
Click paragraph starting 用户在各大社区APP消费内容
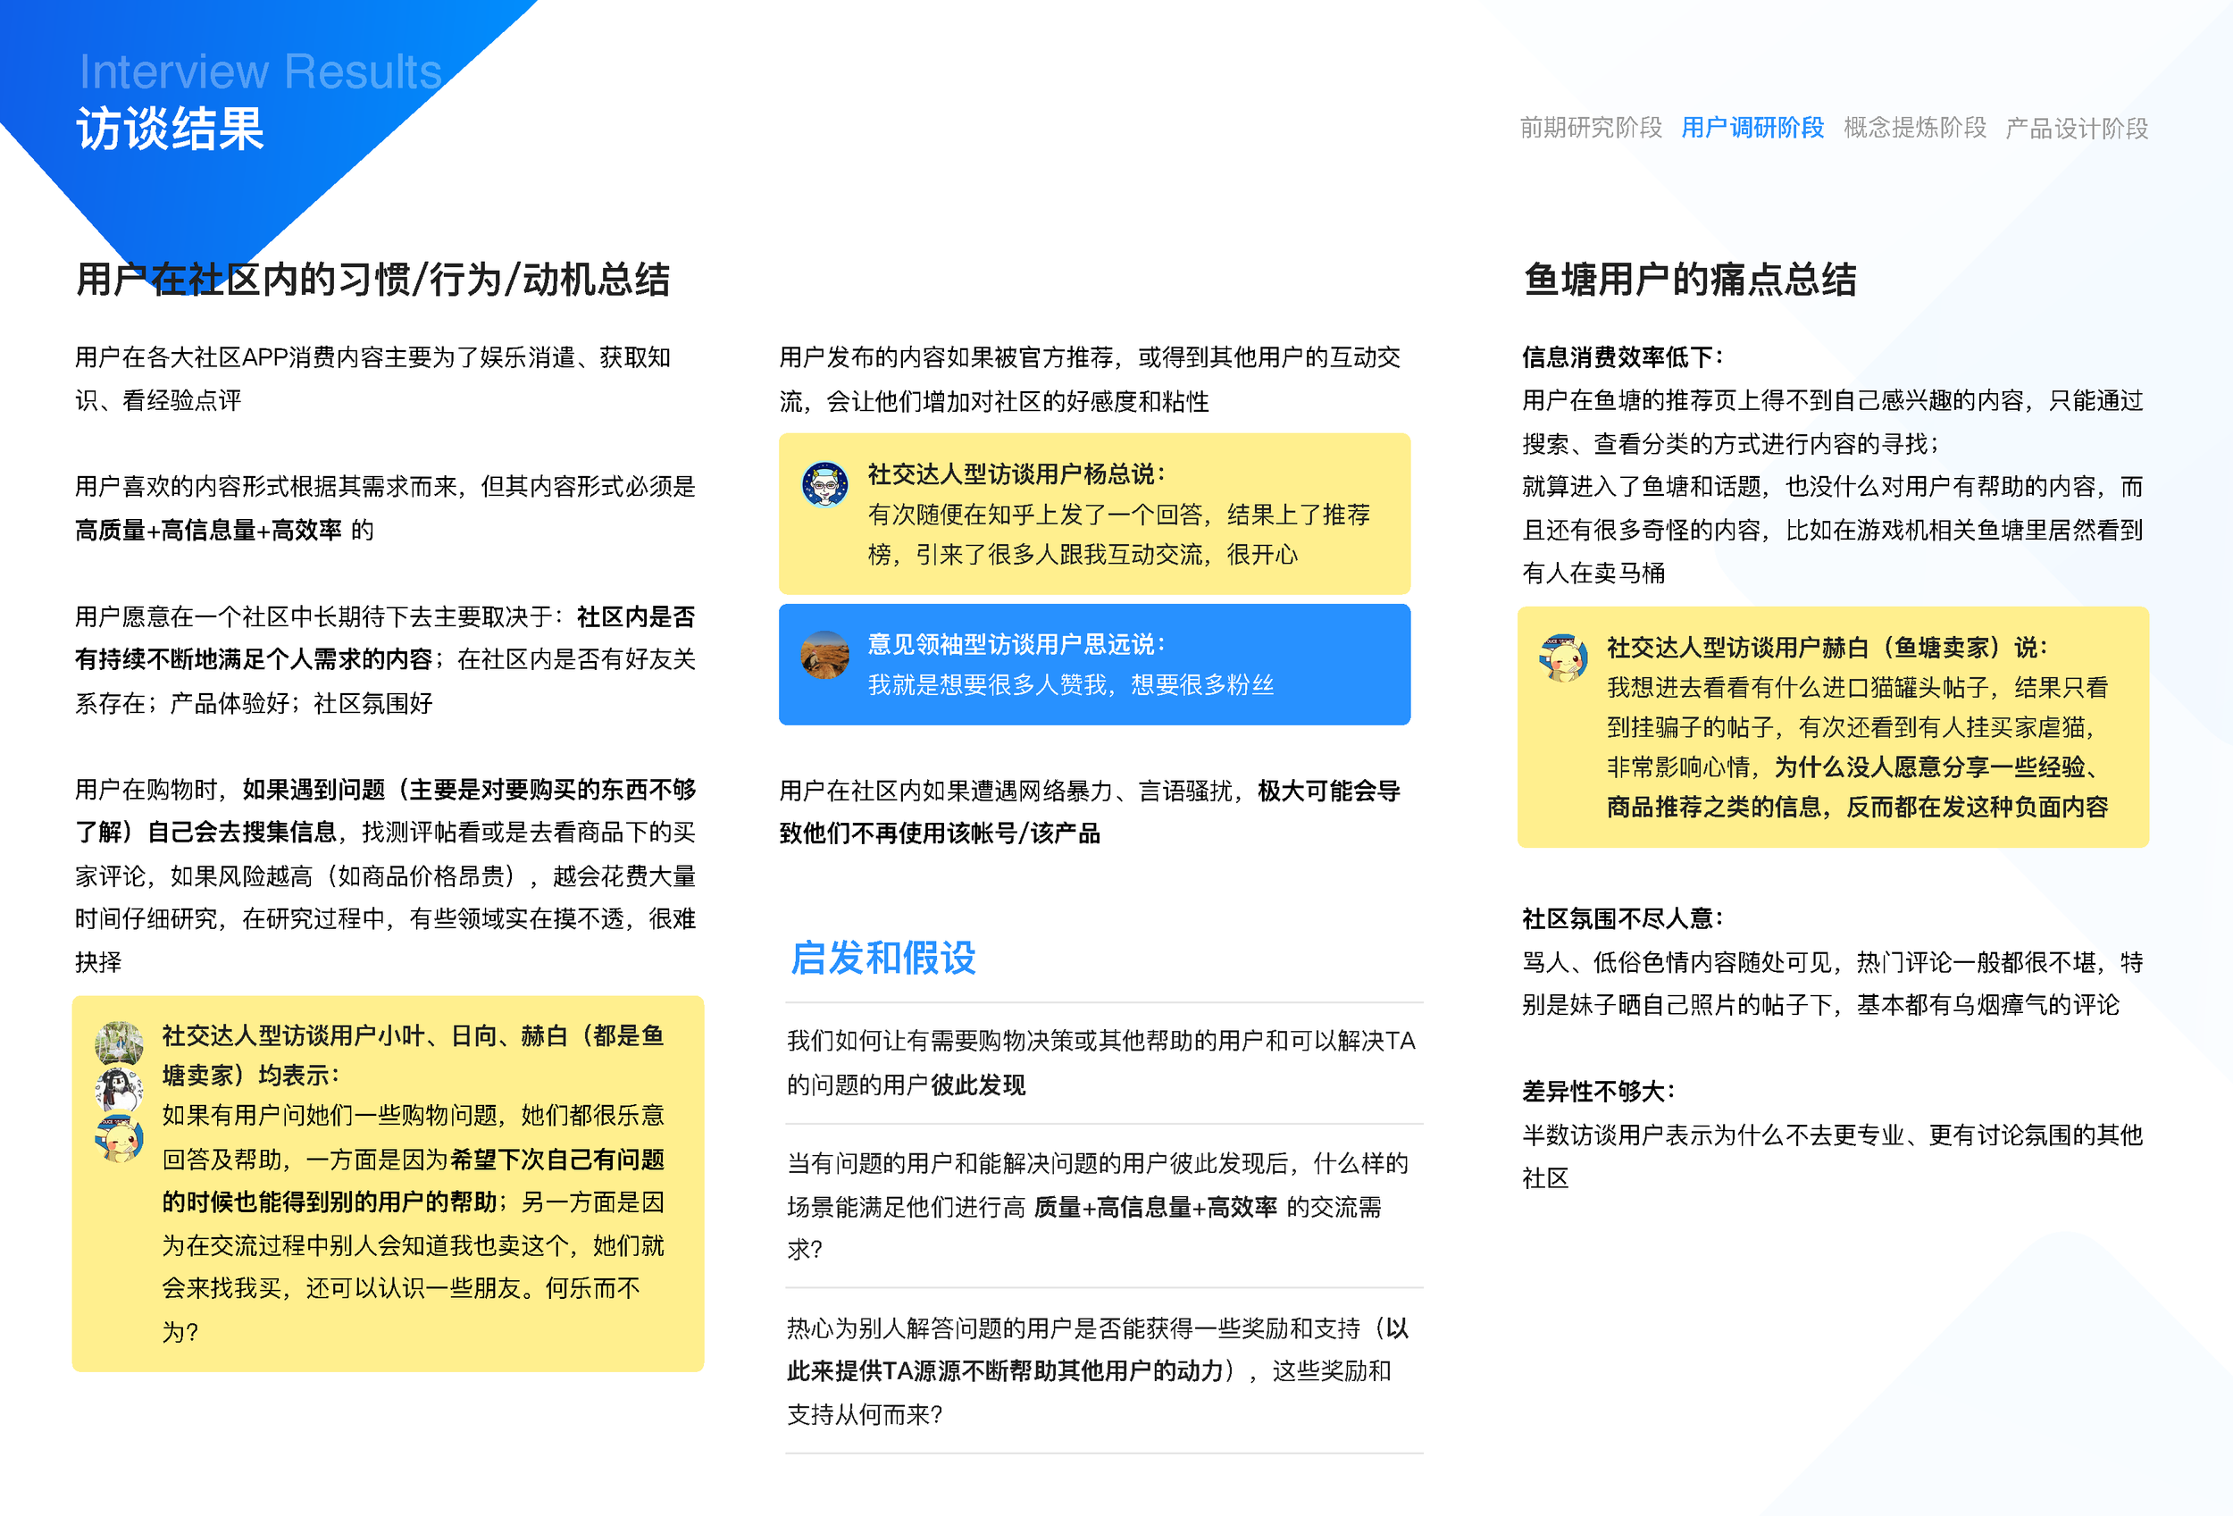[372, 379]
